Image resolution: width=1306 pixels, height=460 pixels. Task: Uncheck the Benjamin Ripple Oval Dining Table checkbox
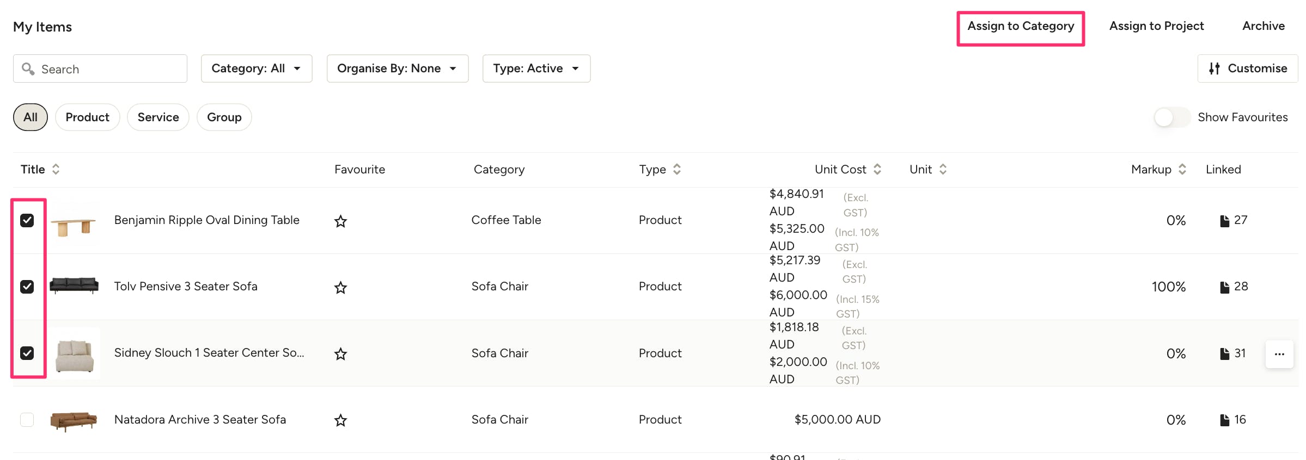(27, 220)
